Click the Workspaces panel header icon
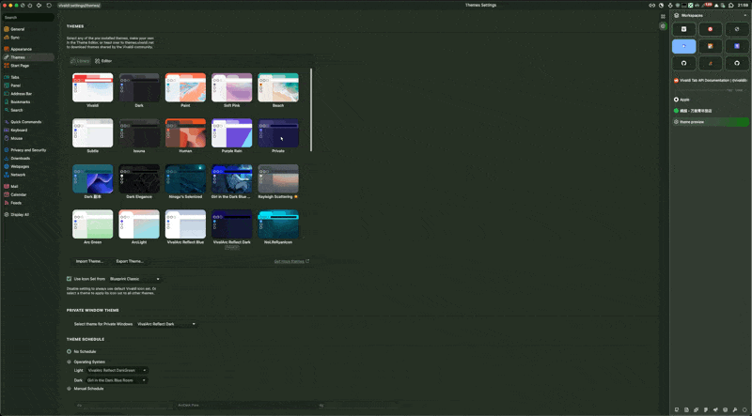Viewport: 752px width, 416px height. click(676, 15)
